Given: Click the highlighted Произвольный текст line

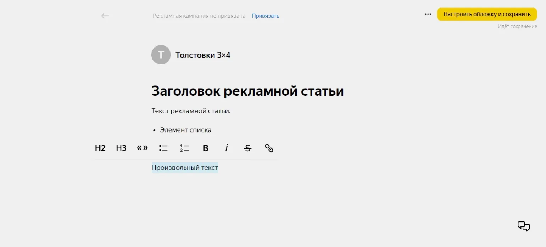Looking at the screenshot, I should pyautogui.click(x=185, y=168).
